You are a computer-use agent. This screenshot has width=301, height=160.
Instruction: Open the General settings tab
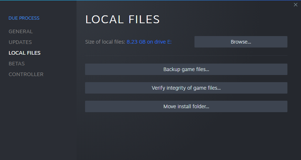(20, 31)
